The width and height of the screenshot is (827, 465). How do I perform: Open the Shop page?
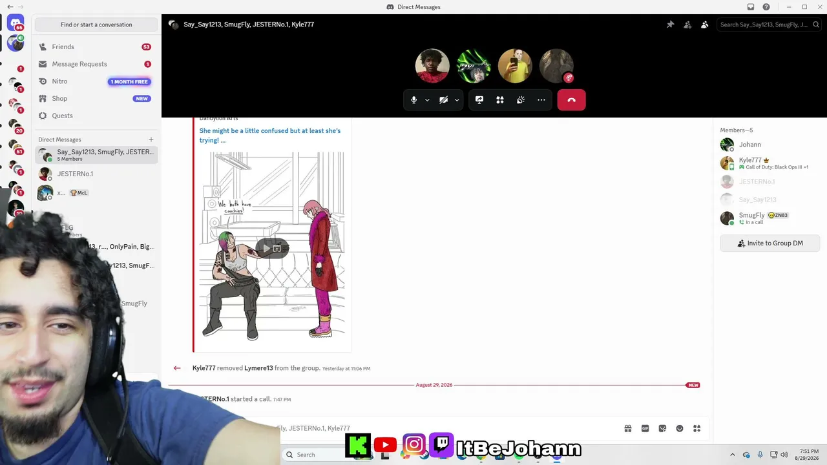point(96,99)
